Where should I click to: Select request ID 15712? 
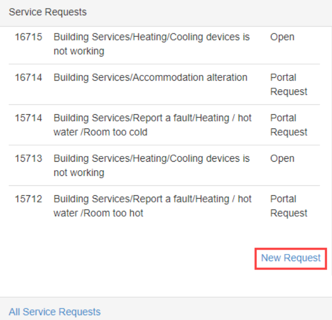pos(28,199)
